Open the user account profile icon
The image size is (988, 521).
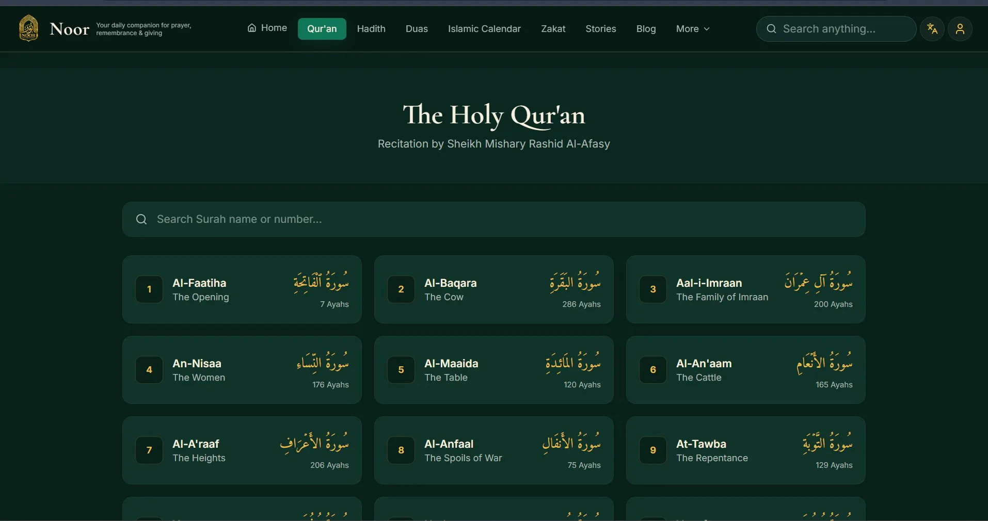point(960,28)
